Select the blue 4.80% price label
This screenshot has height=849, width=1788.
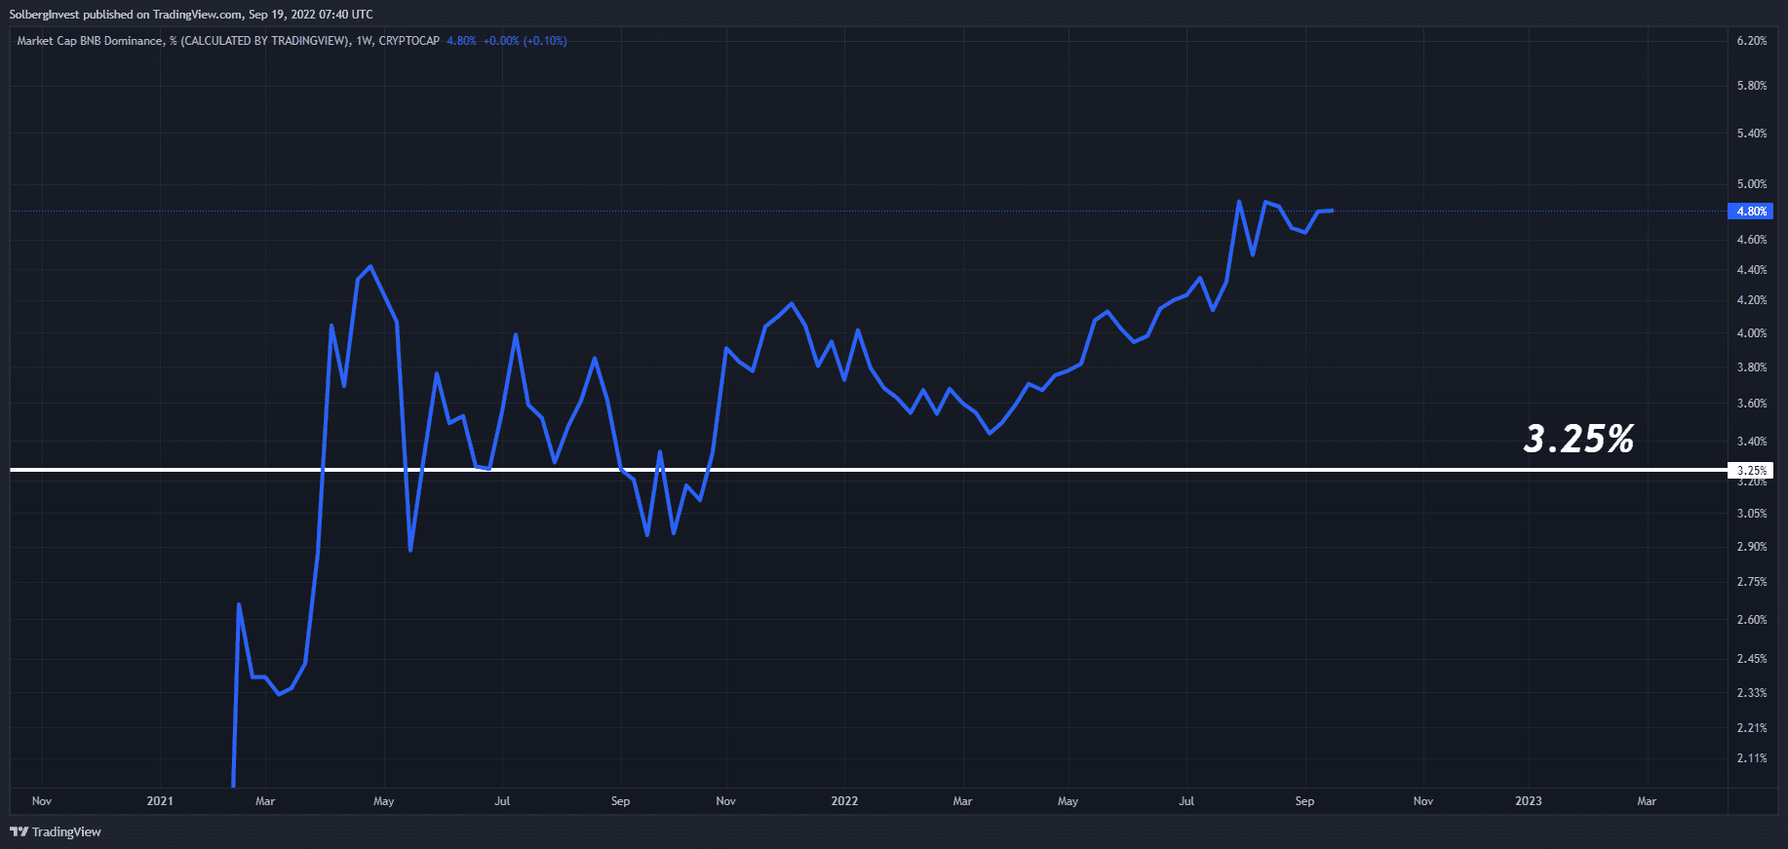(1750, 212)
